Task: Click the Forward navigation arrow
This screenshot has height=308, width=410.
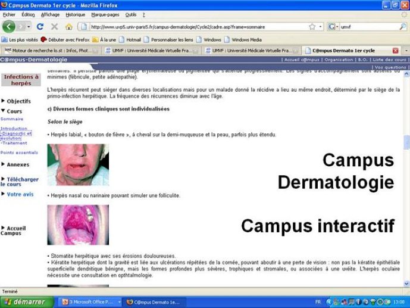Action: [x=21, y=27]
